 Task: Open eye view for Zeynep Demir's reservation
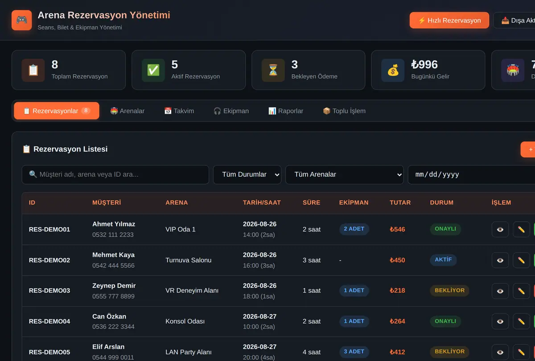coord(500,291)
